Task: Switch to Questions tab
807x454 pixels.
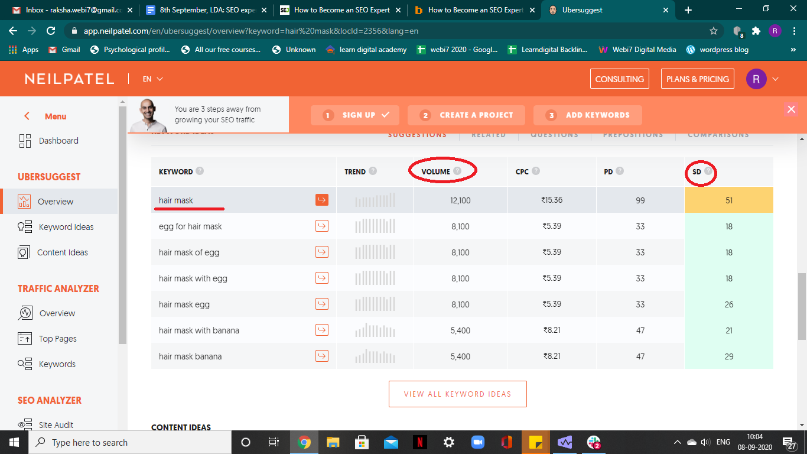Action: (x=554, y=135)
